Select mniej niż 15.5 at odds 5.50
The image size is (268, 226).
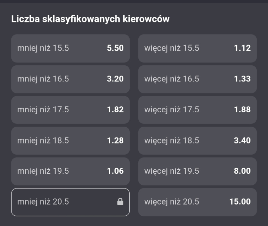70,48
